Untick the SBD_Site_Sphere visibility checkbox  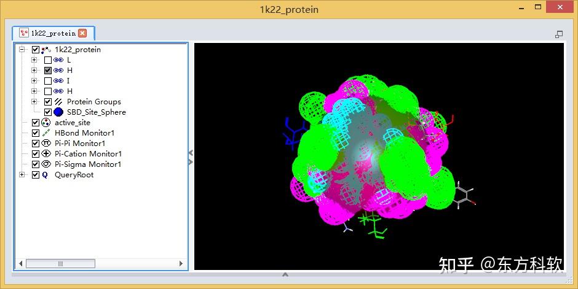click(x=48, y=112)
